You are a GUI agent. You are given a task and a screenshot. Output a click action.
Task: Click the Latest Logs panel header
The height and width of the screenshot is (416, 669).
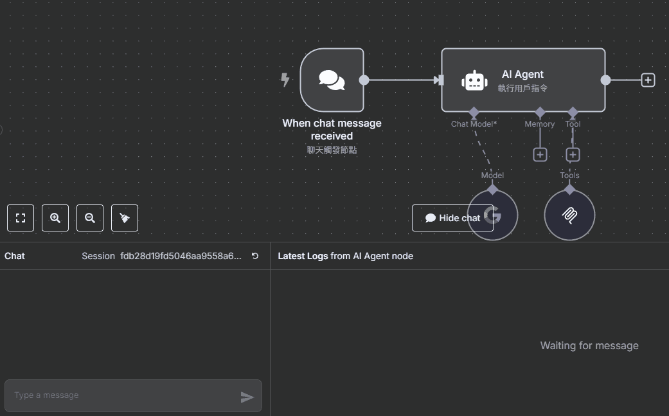pos(345,256)
